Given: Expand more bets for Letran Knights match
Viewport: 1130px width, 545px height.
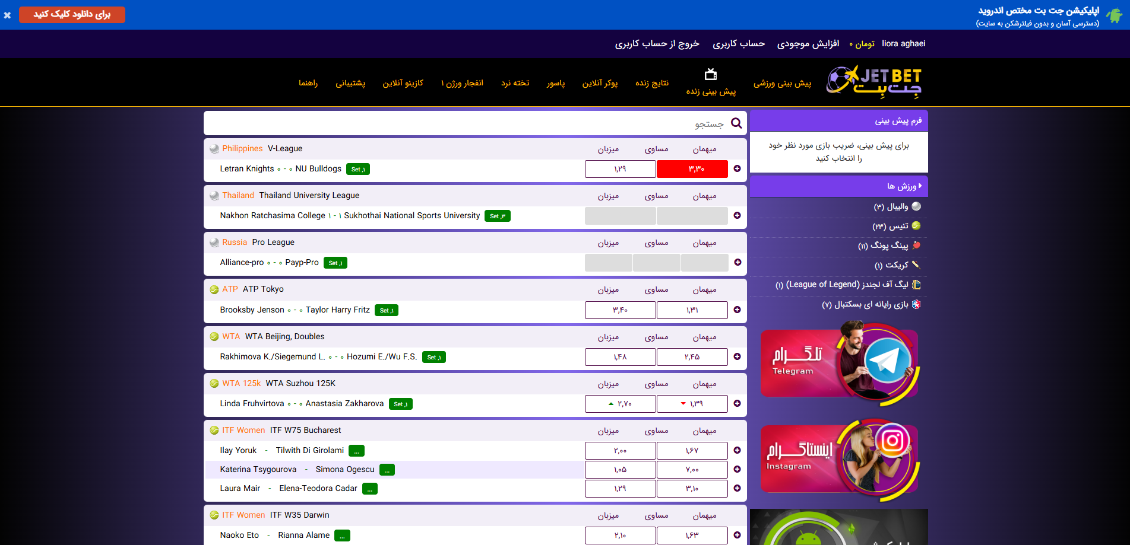Looking at the screenshot, I should coord(737,169).
